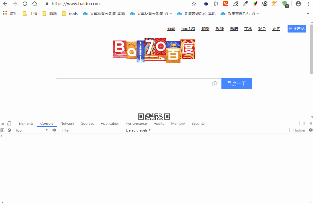The height and width of the screenshot is (203, 313).
Task: Open the 视频 link
Action: point(220,29)
